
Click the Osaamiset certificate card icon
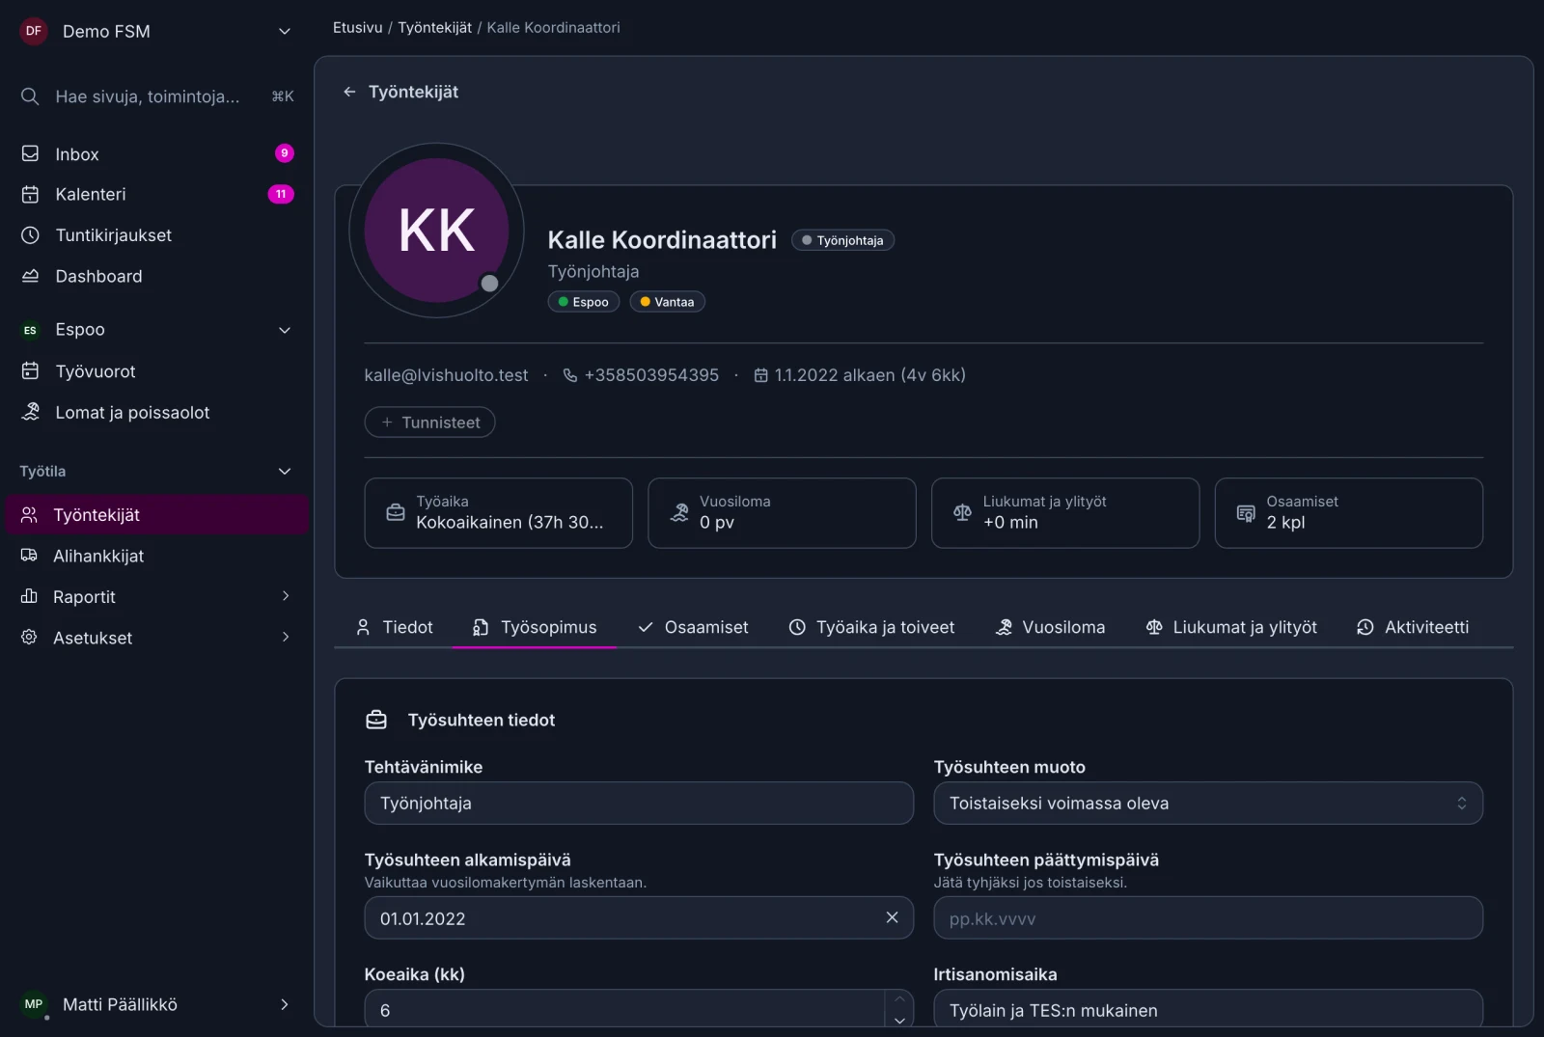click(1246, 513)
